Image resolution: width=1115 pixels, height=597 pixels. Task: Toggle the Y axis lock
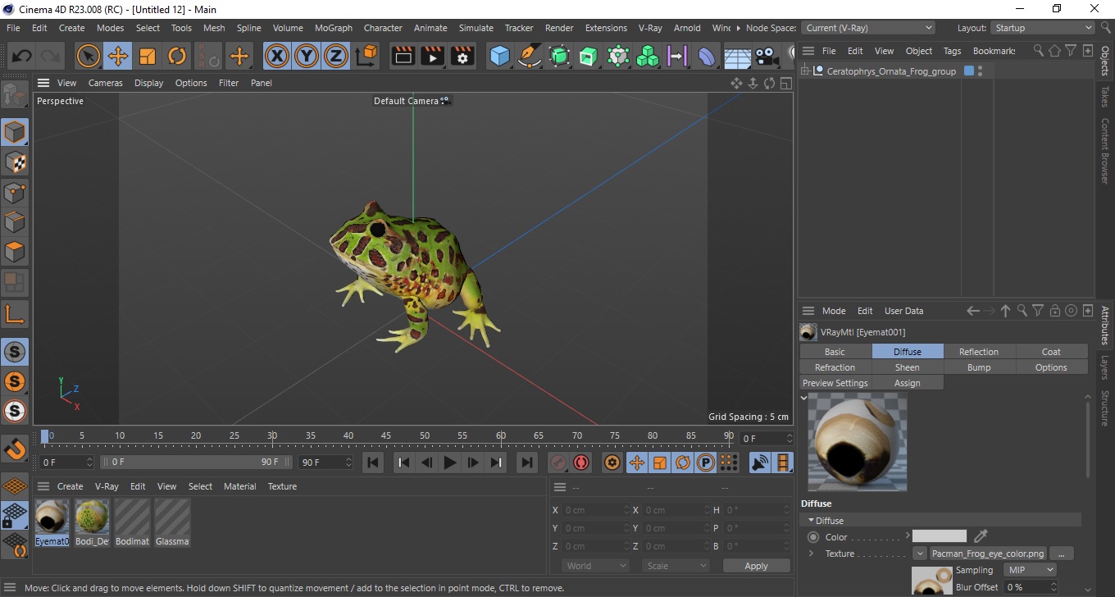(x=307, y=57)
